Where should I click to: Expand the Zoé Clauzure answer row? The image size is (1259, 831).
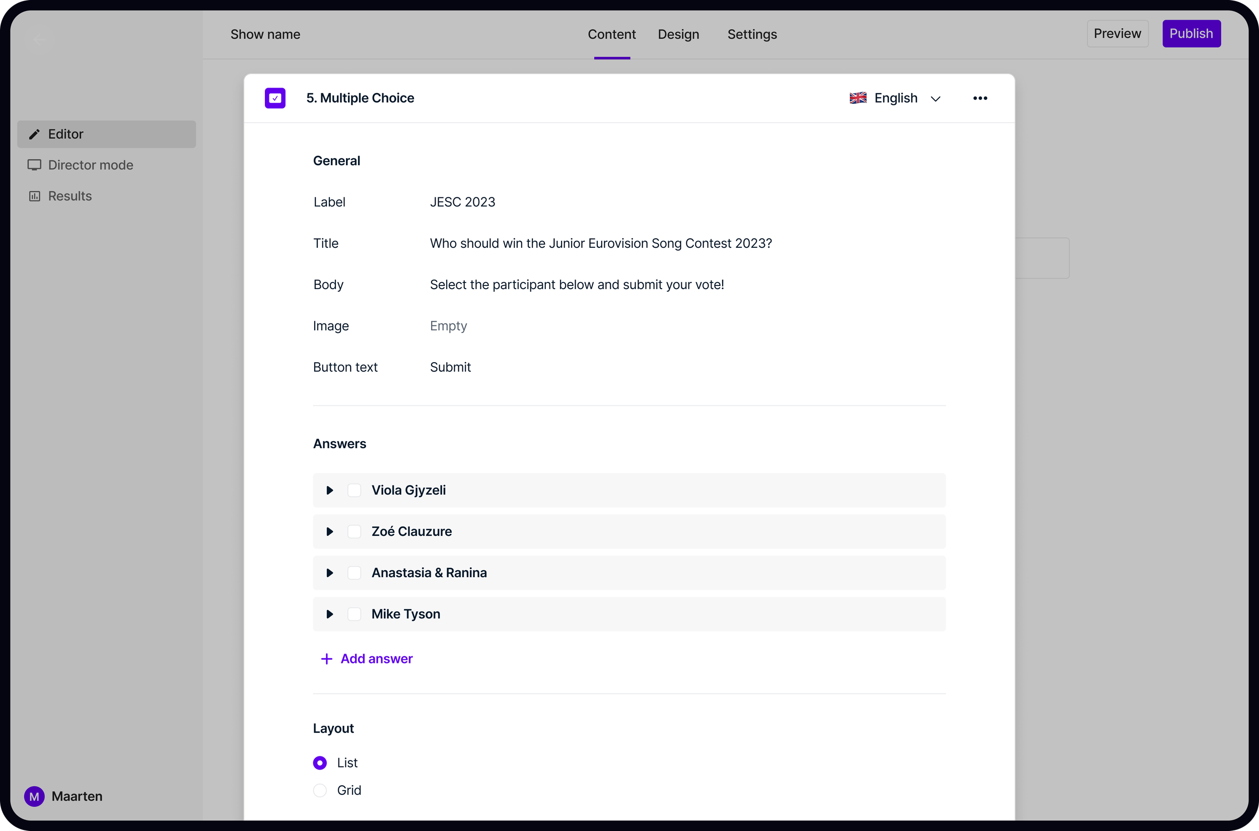pos(329,531)
